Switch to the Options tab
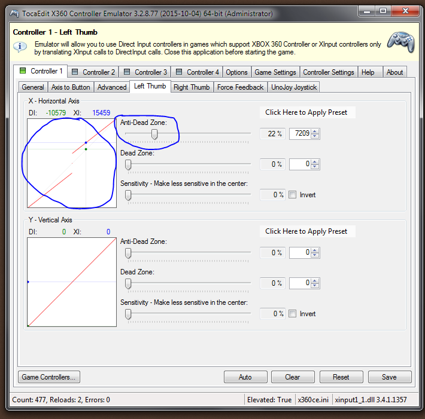Viewport: 425px width, 419px height. [236, 72]
